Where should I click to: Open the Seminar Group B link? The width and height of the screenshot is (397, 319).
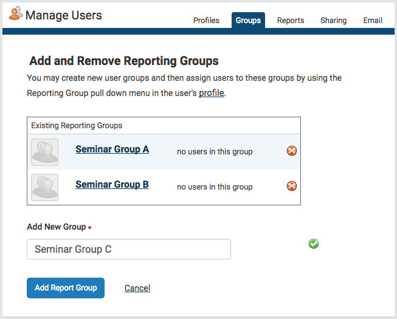point(112,185)
